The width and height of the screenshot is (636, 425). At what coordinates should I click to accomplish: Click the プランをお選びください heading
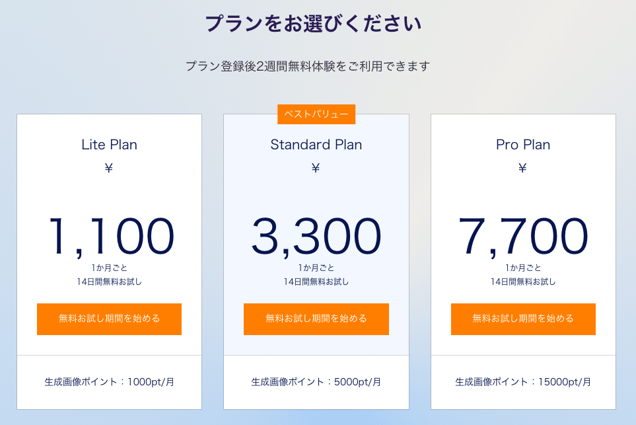(x=313, y=24)
